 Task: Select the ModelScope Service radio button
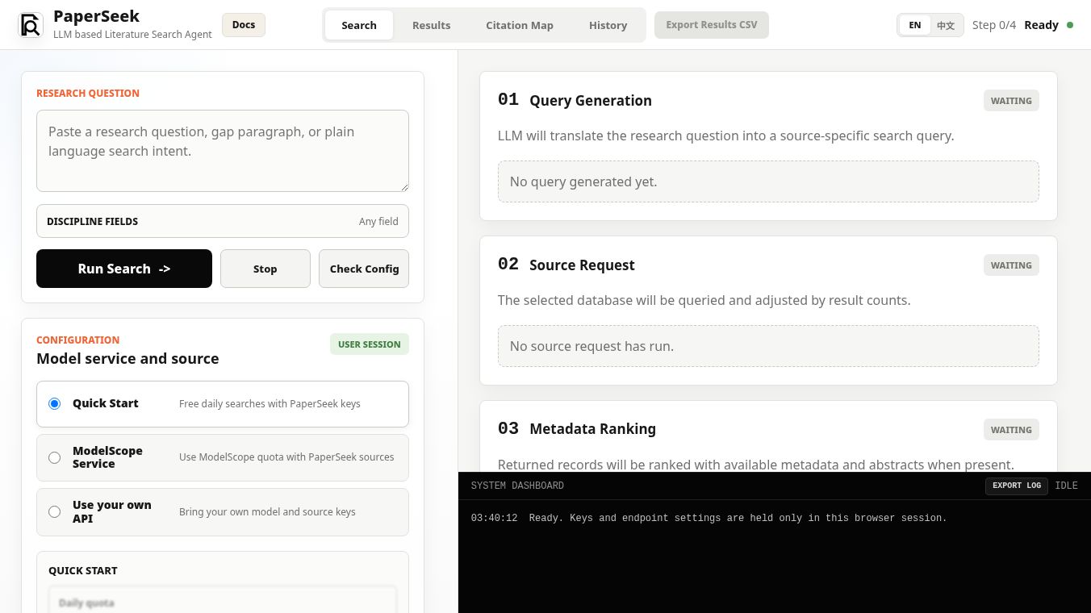tap(55, 457)
